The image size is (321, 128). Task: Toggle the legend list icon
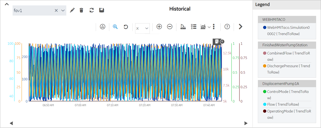[x=194, y=27]
